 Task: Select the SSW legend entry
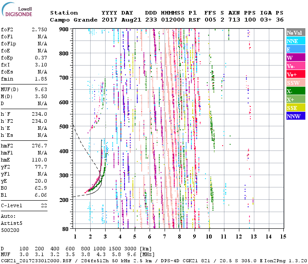click(295, 83)
